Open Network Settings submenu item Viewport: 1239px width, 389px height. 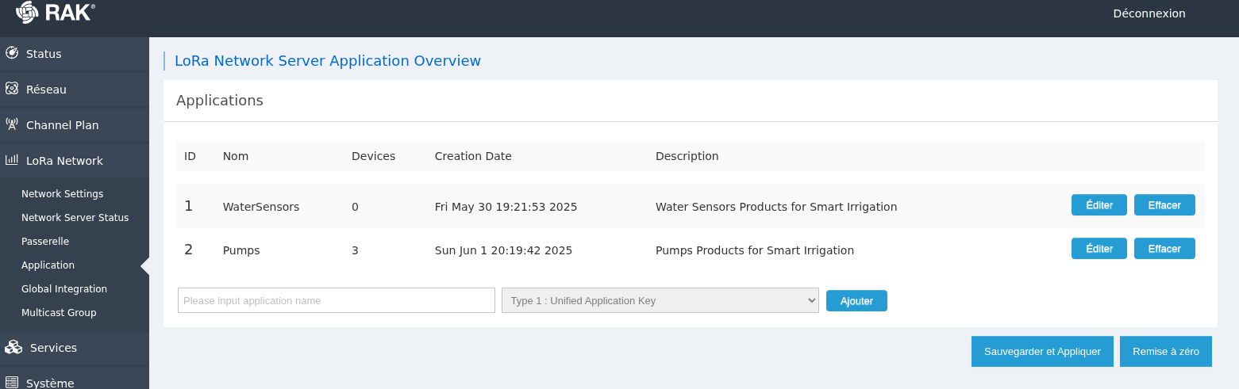tap(62, 194)
